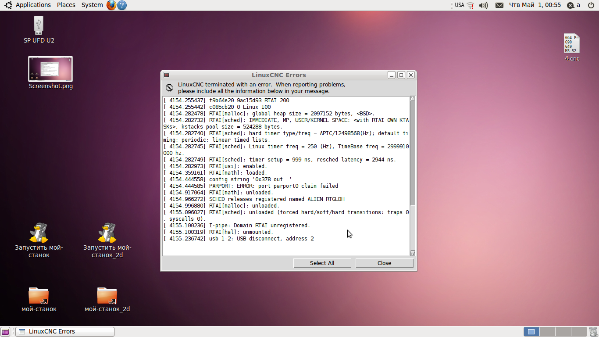This screenshot has width=599, height=337.
Task: Open the System menu
Action: [92, 5]
